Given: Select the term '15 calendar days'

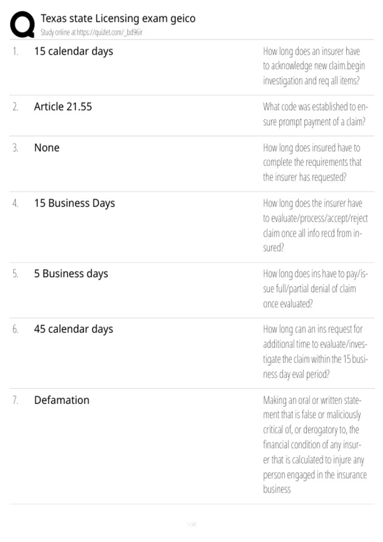Looking at the screenshot, I should pos(73,51).
